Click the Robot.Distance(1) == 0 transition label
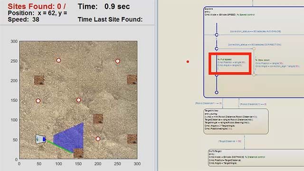 click(x=253, y=104)
